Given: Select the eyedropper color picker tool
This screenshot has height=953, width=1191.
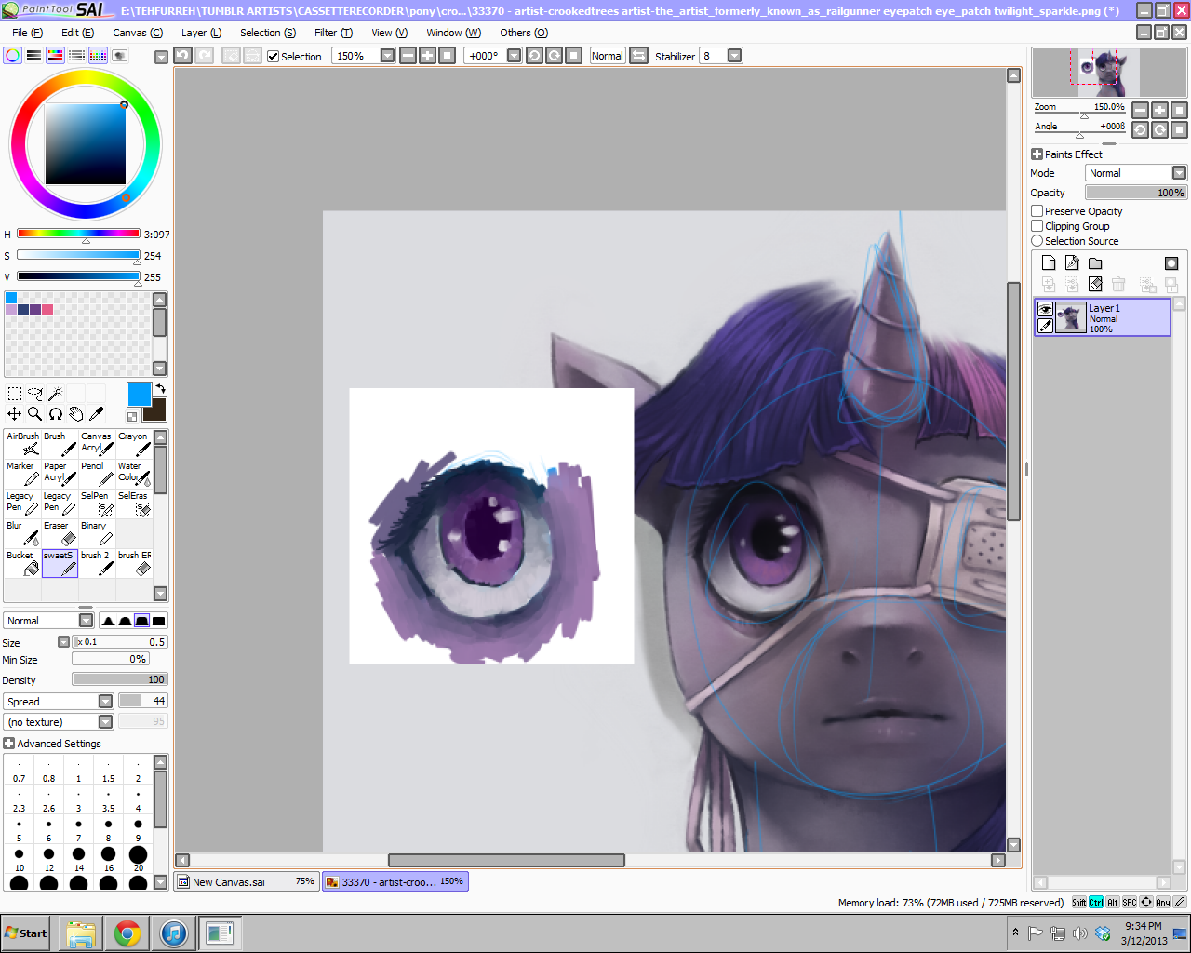Looking at the screenshot, I should 97,414.
